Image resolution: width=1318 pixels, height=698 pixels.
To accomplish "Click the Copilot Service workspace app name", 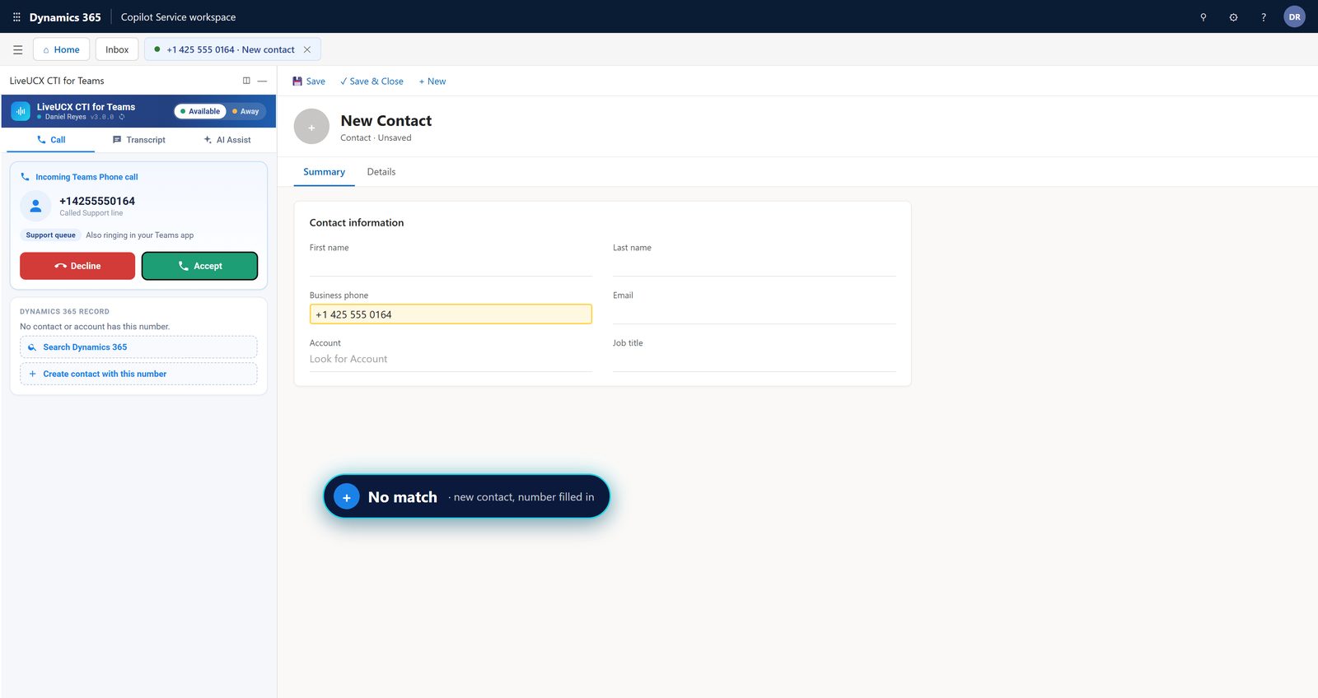I will (x=178, y=17).
